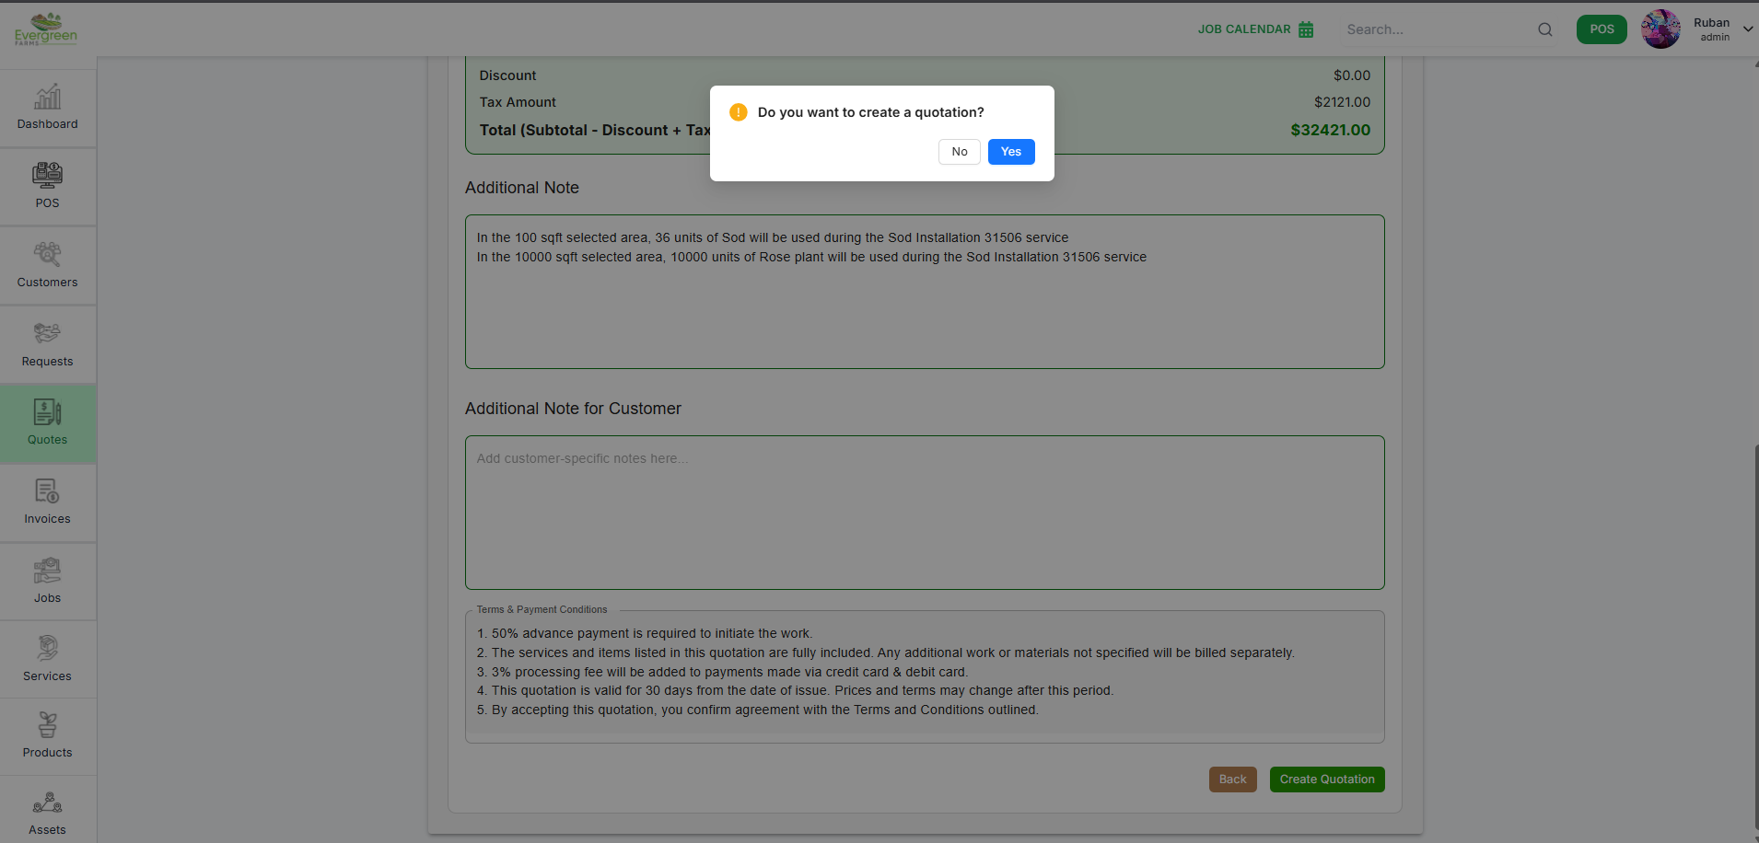Select the Services label in sidebar
The height and width of the screenshot is (843, 1759).
pos(47,676)
